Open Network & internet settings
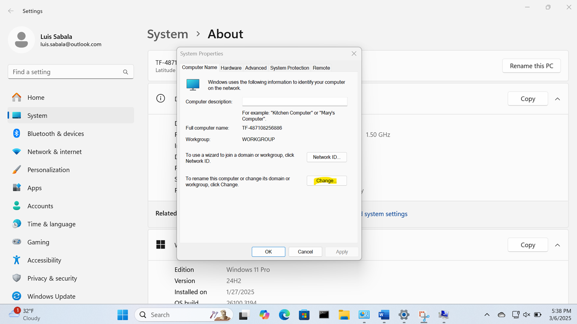This screenshot has width=577, height=324. point(71,152)
